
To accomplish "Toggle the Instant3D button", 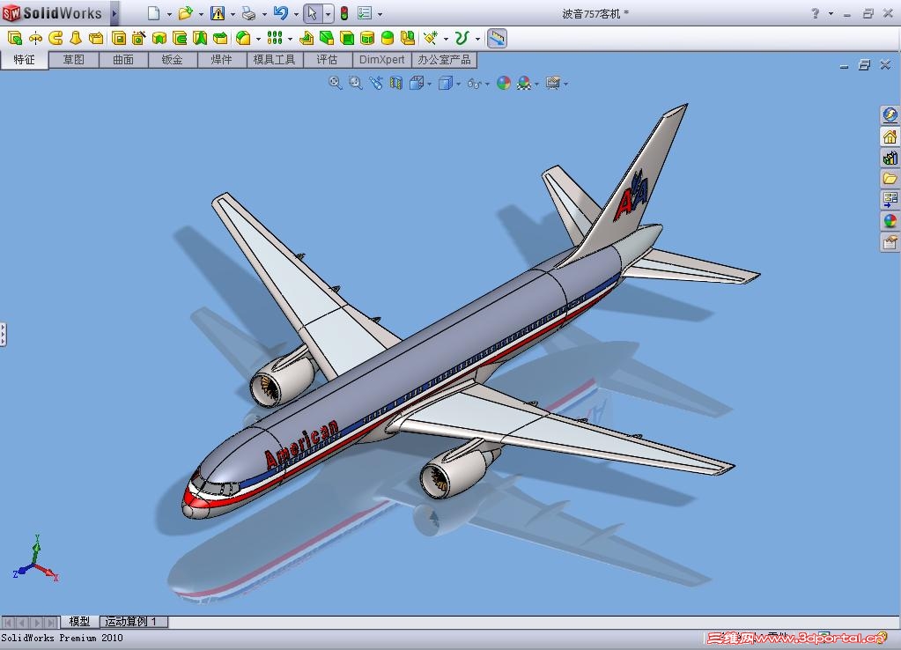I will click(x=497, y=39).
